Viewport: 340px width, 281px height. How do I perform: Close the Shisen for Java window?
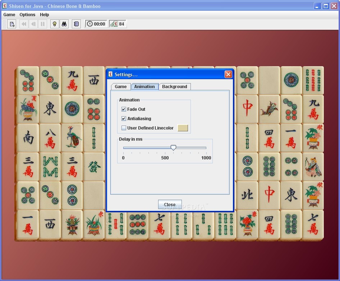click(x=334, y=6)
